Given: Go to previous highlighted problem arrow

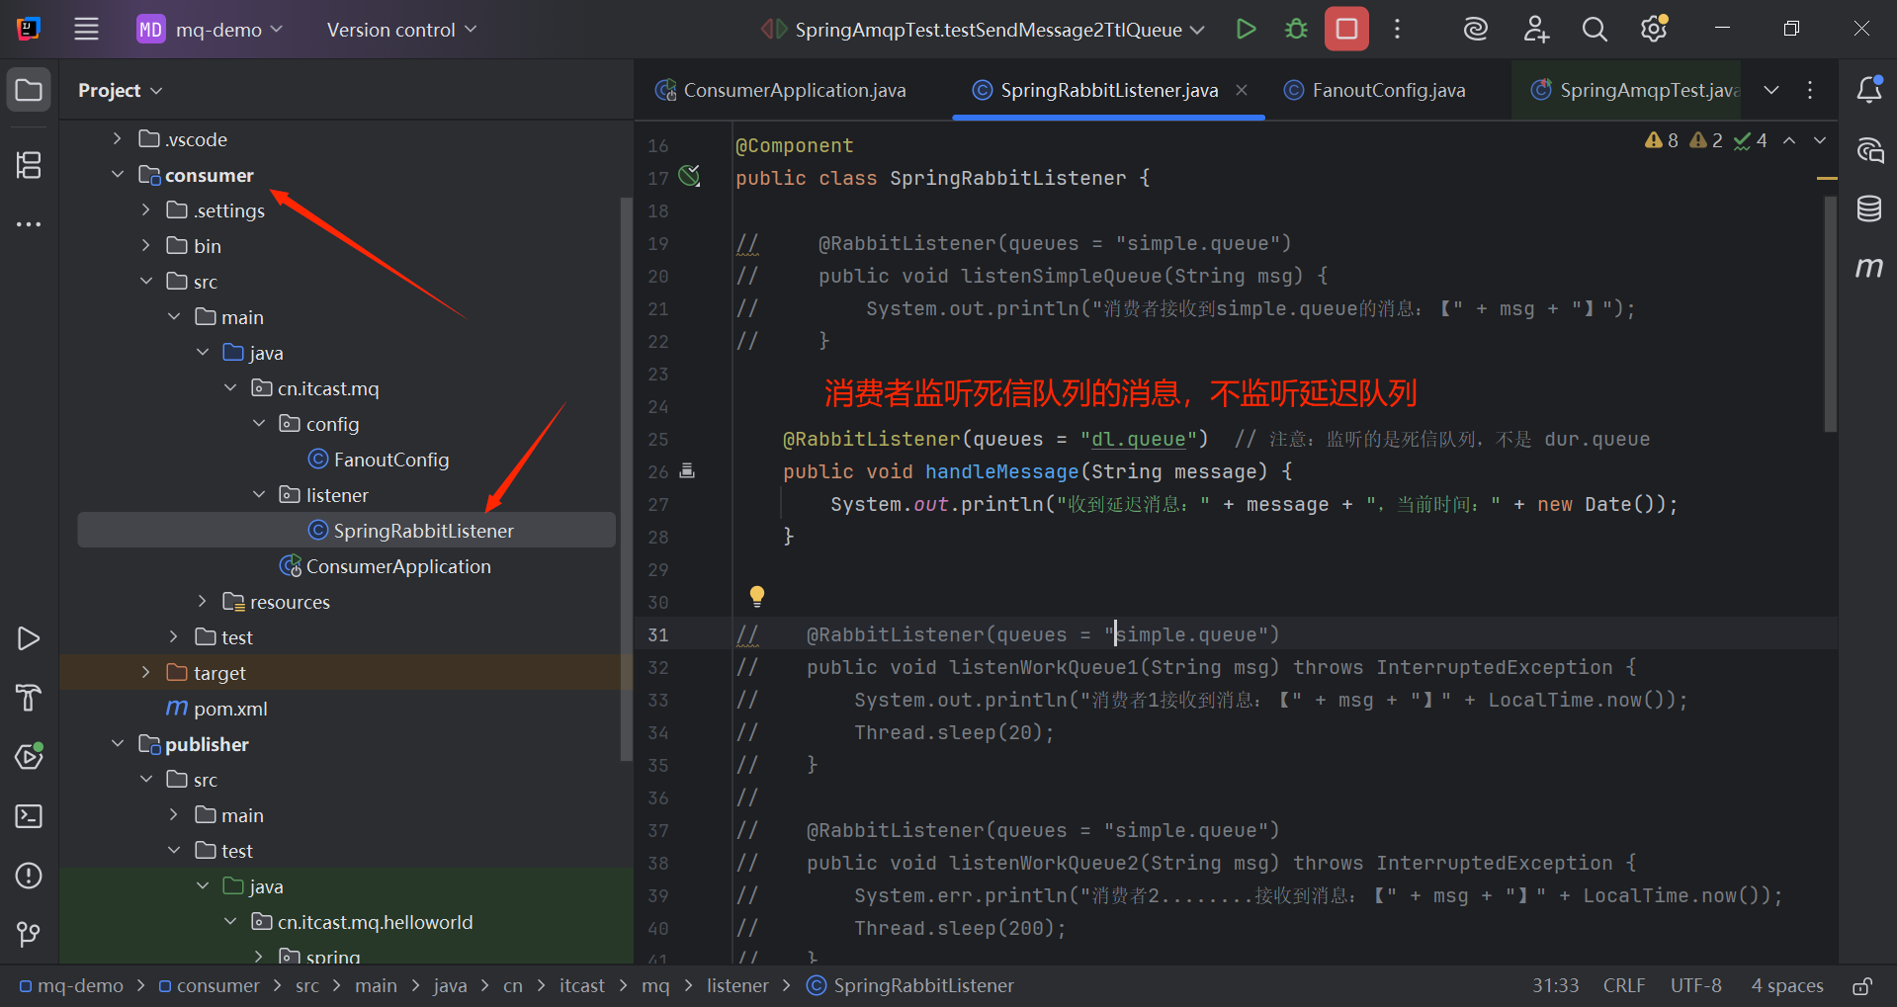Looking at the screenshot, I should [1789, 140].
